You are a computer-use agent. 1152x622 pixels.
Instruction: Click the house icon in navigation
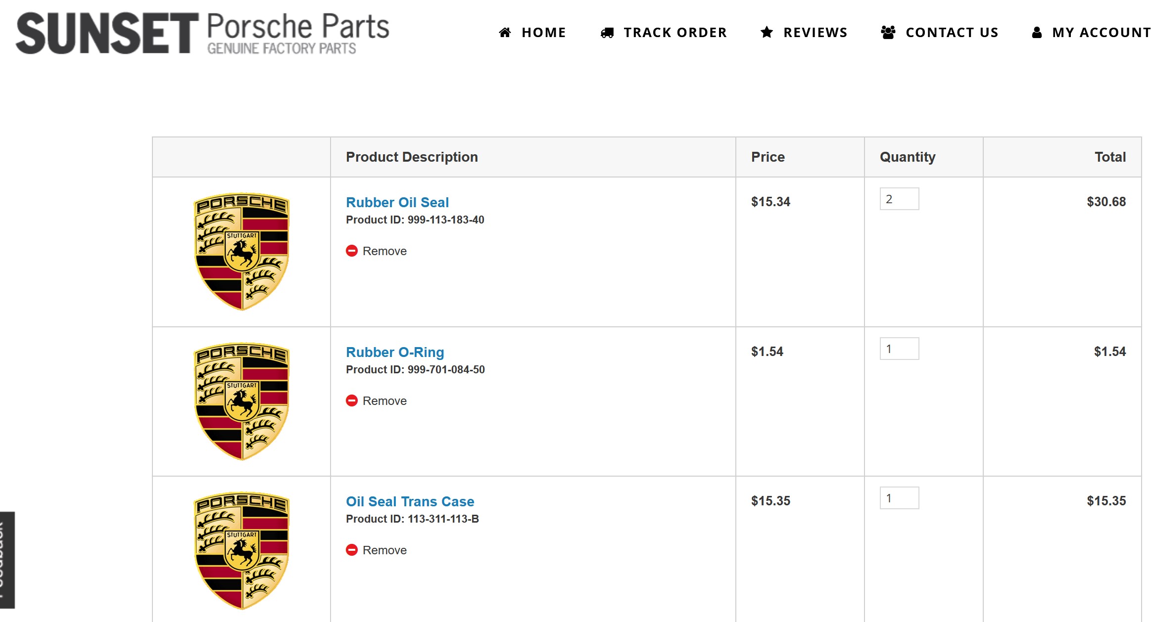505,33
